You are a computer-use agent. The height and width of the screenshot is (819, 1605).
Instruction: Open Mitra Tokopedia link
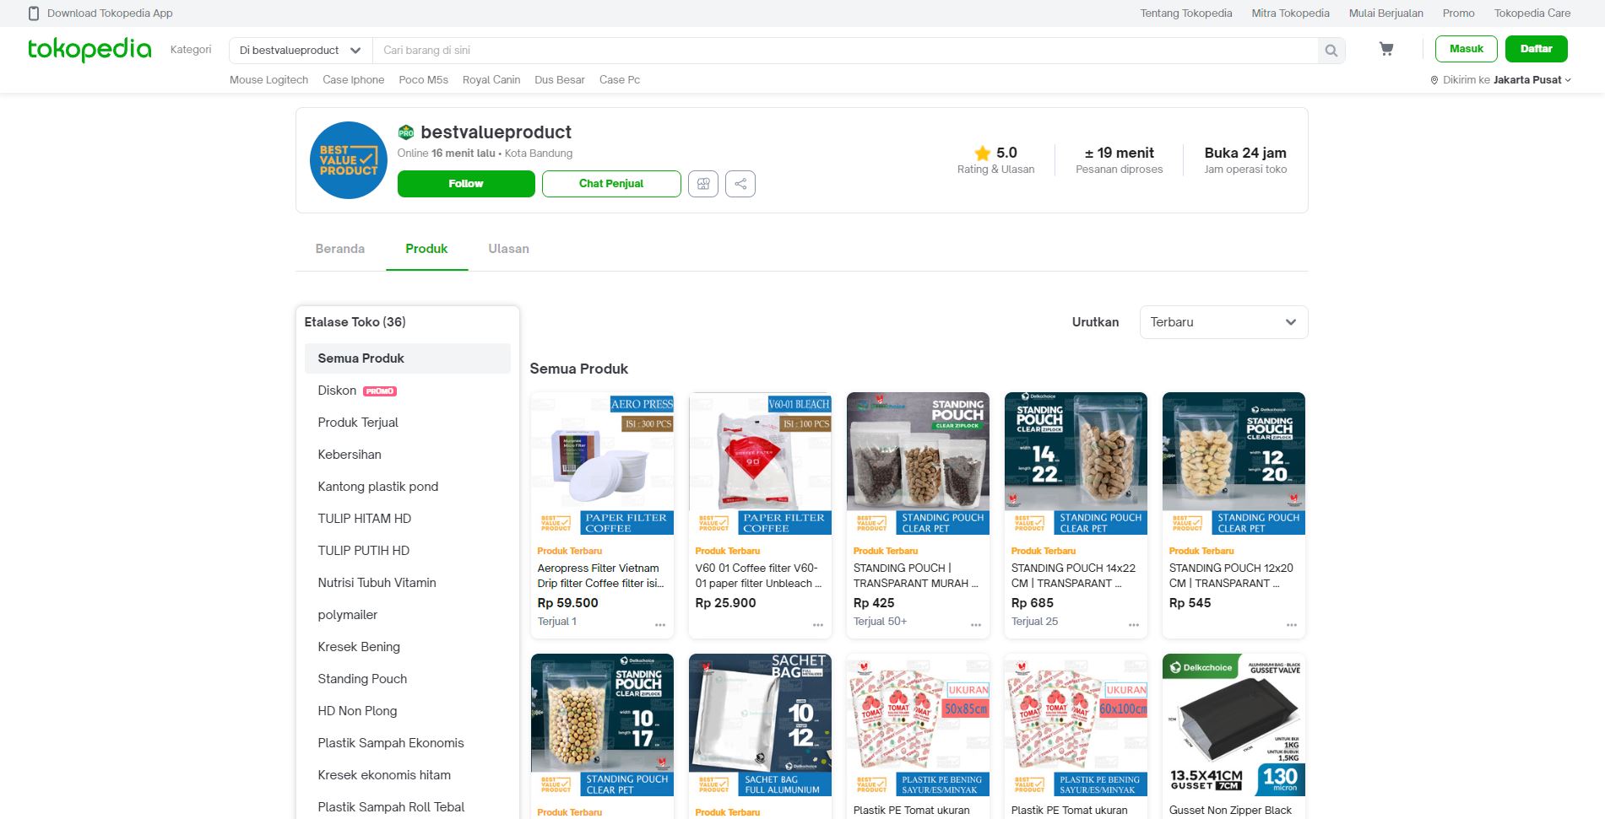[x=1290, y=13]
